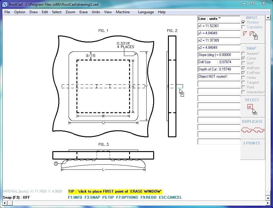Click the '9/16' dimension text
Image resolution: width=273 pixels, height=208 pixels.
91,55
